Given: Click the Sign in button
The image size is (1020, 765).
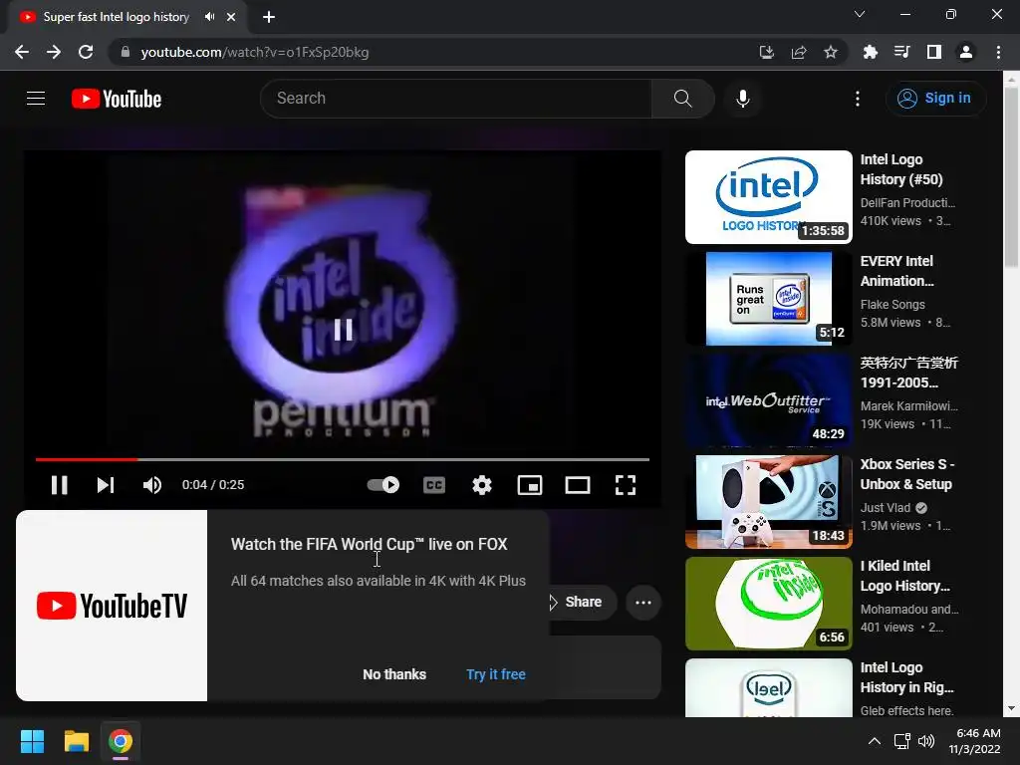Looking at the screenshot, I should 935,99.
